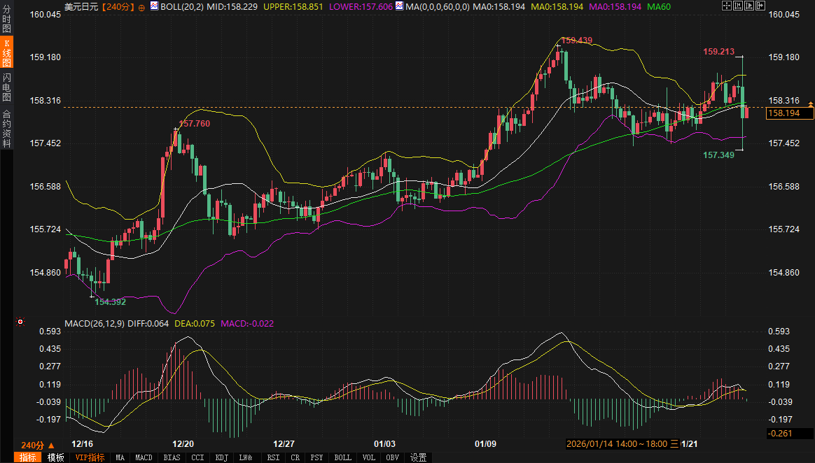Open the 设置 settings button
Image resolution: width=815 pixels, height=463 pixels.
coord(418,457)
